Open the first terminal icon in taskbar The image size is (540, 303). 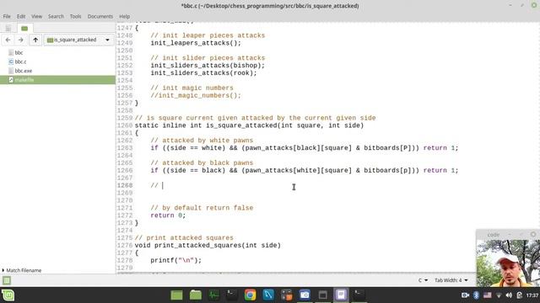pos(232,295)
